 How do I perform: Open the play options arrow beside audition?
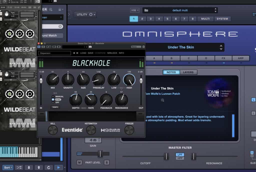click(x=65, y=168)
